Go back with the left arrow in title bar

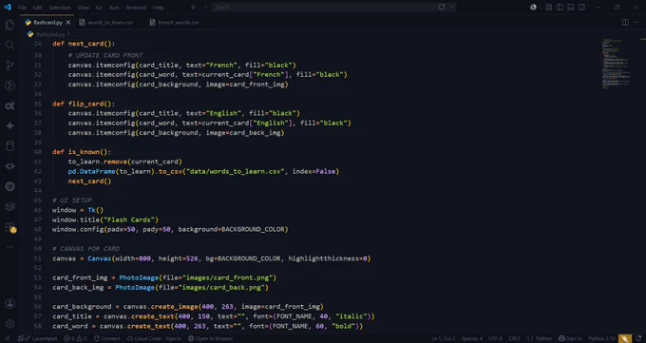pos(194,7)
